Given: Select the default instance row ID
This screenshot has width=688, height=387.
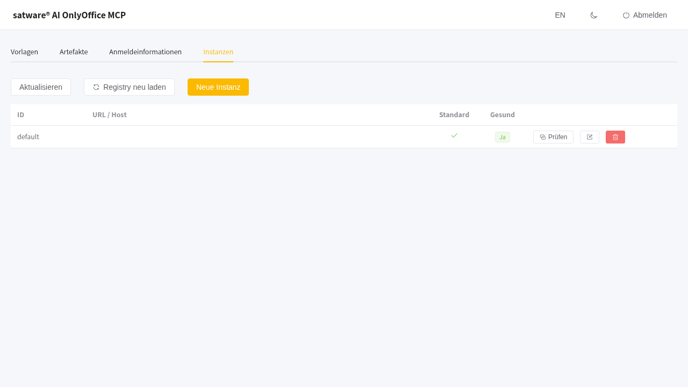Looking at the screenshot, I should pyautogui.click(x=28, y=137).
